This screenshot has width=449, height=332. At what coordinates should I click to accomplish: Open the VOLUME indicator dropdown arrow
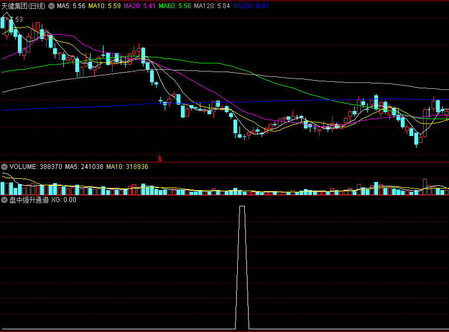click(x=4, y=167)
